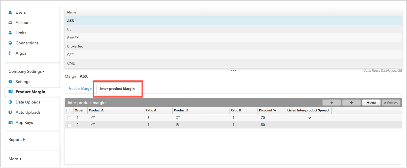Expand the Reports section
The height and width of the screenshot is (168, 407).
click(17, 140)
